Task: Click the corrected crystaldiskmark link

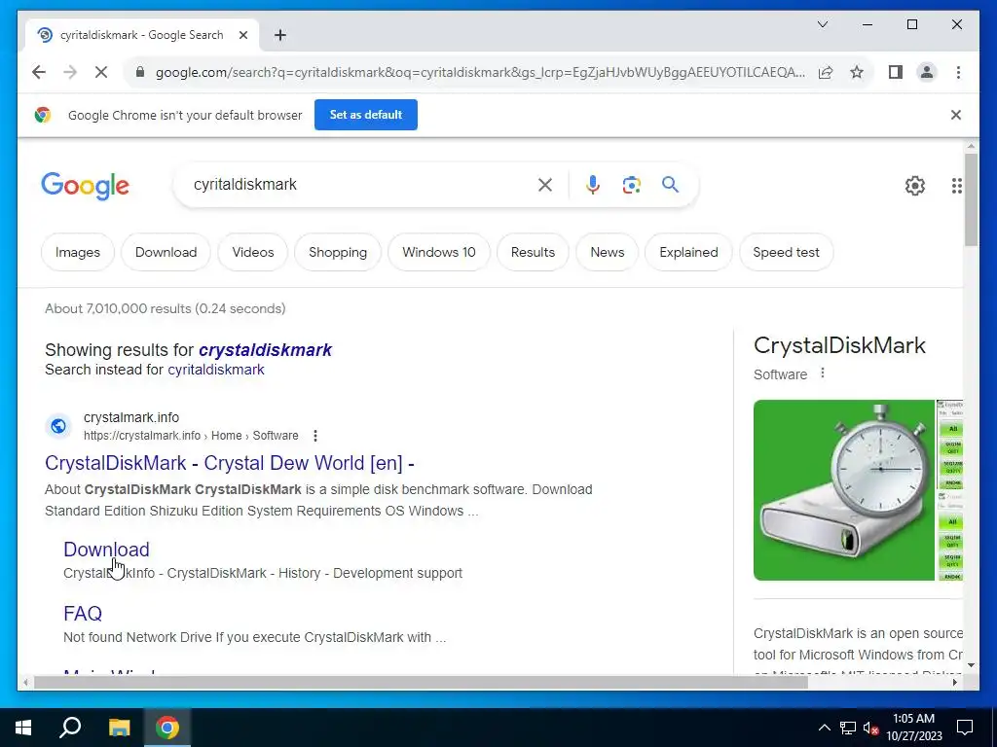Action: click(265, 350)
